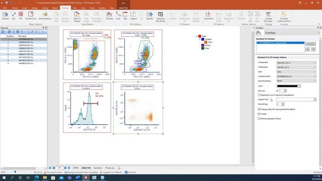Open File Explorer from taskbar
The width and height of the screenshot is (322, 181).
pyautogui.click(x=45, y=177)
